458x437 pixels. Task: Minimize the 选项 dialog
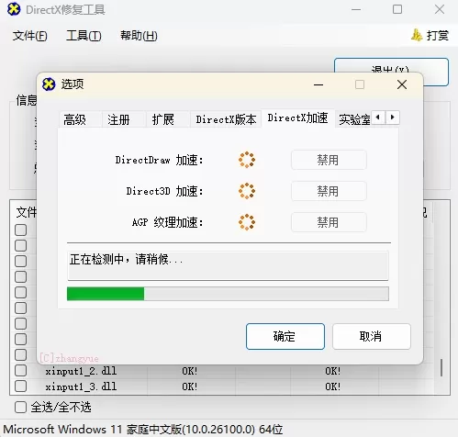318,84
